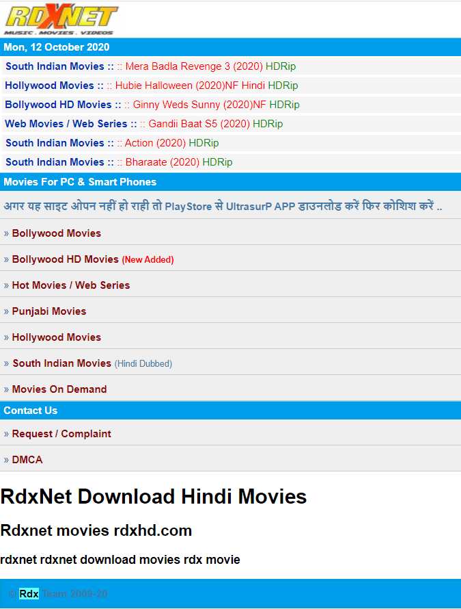This screenshot has height=609, width=461.
Task: Open Bollywood HD Movies category in Ginny Weds Sunny row
Action: pos(58,105)
